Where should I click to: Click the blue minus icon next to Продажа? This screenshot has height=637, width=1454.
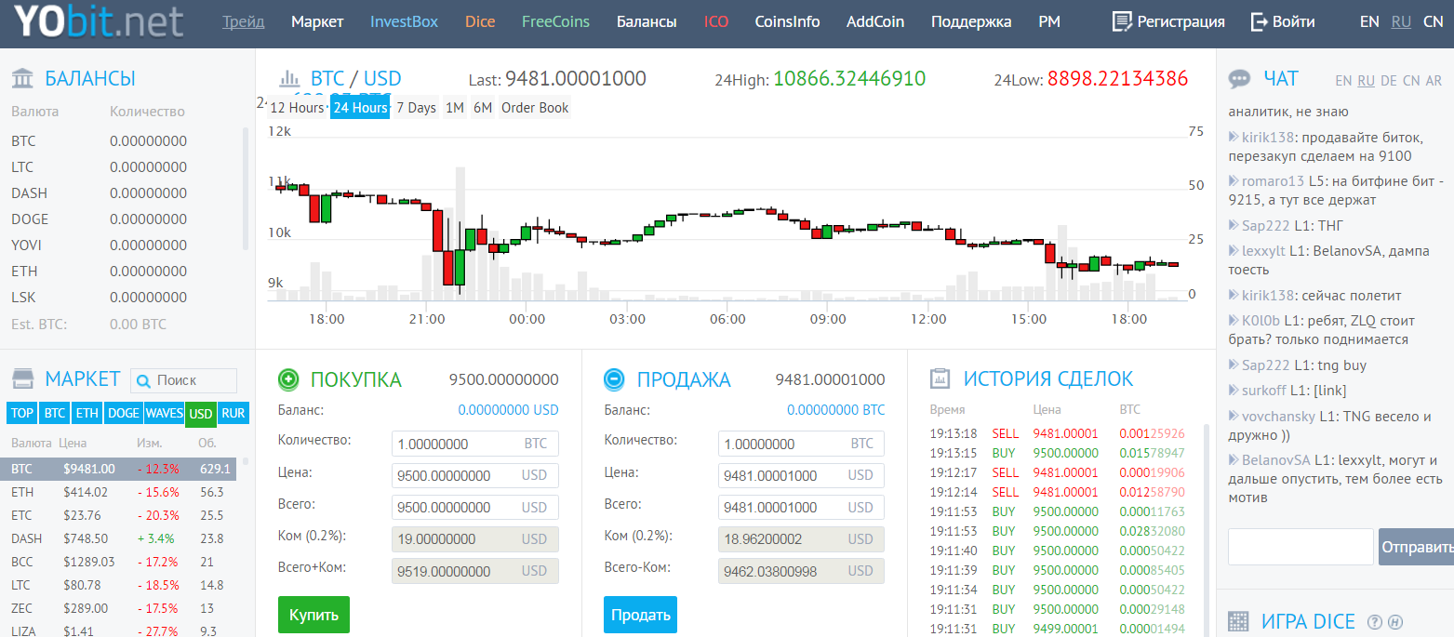click(x=614, y=379)
